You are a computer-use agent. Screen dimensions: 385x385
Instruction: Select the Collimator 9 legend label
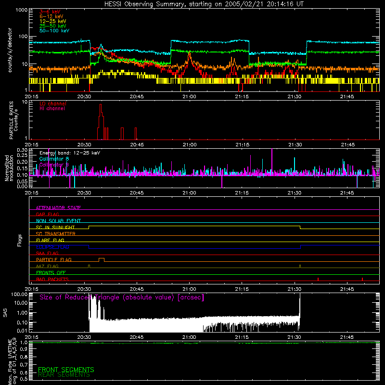pos(54,165)
